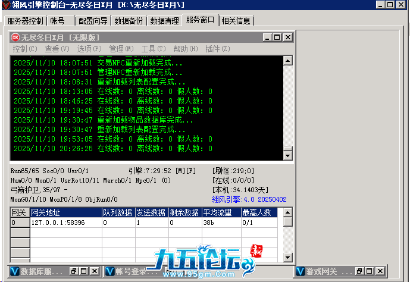The image size is (410, 282).
Task: Click the log console scroll down arrow
Action: click(x=287, y=156)
